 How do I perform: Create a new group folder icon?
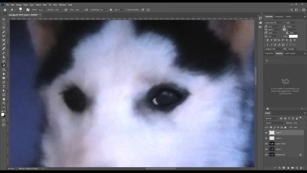click(292, 168)
